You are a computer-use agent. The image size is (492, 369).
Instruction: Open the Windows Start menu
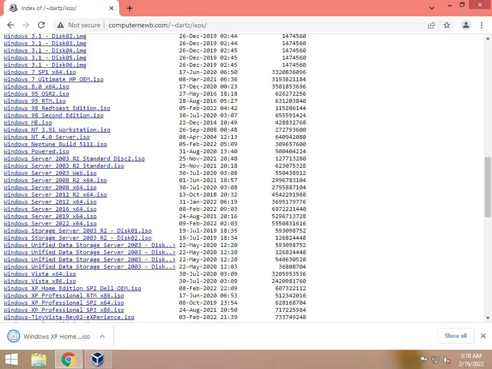coord(12,359)
